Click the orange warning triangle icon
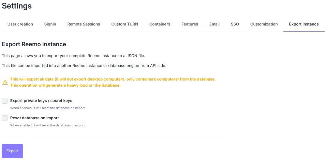326x159 pixels. [5, 83]
